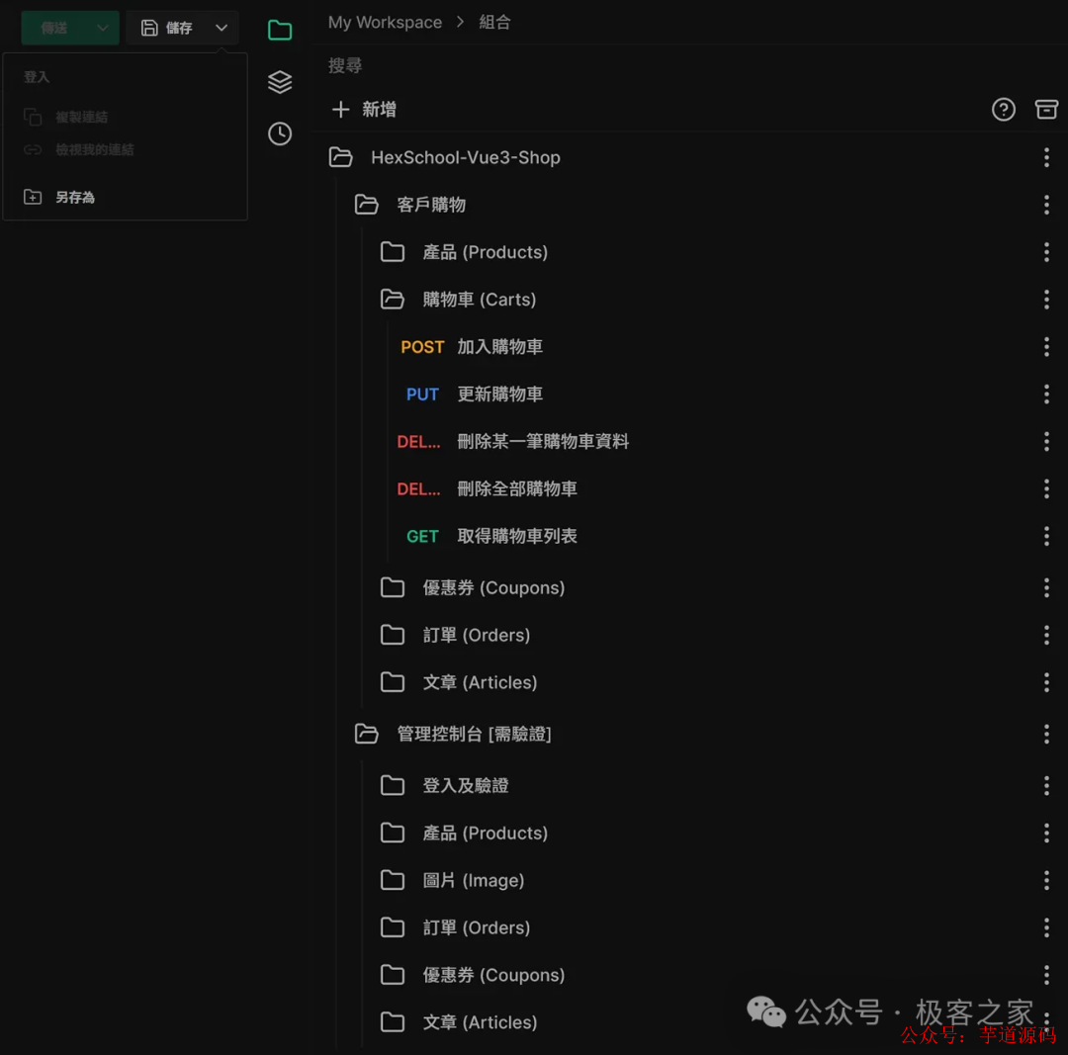Open more options for 優惠券 (Coupons) under 客戶購物
The height and width of the screenshot is (1055, 1068).
1046,587
